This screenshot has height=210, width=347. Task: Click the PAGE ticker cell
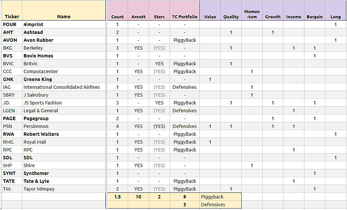coord(12,119)
